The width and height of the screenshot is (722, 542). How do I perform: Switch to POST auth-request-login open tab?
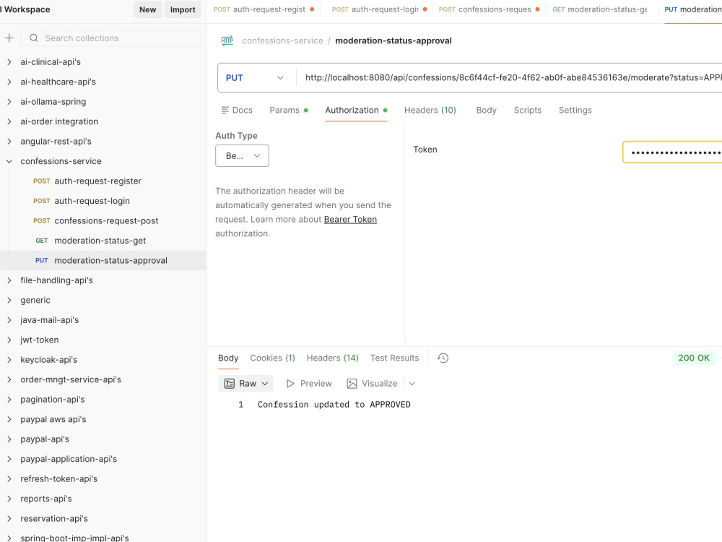[380, 9]
